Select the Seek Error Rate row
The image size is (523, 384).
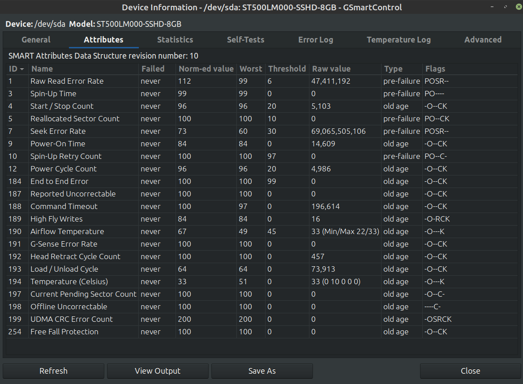262,131
